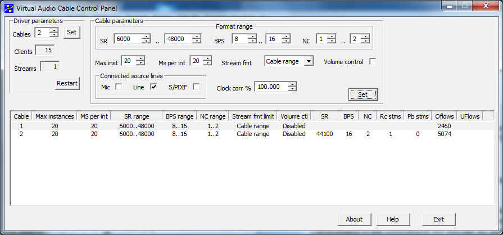503x235 pixels.
Task: Click the Clients 15 readout field
Action: click(45, 50)
